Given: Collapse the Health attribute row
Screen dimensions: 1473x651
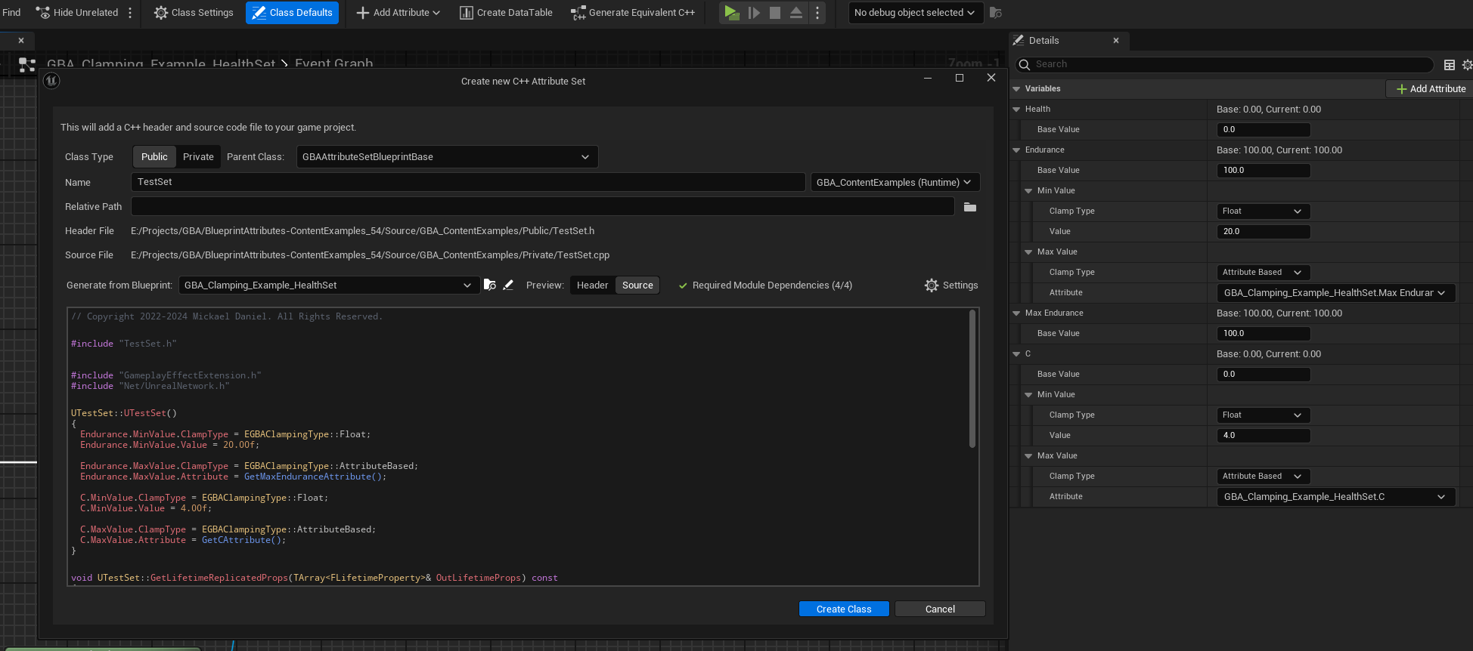Looking at the screenshot, I should point(1016,110).
